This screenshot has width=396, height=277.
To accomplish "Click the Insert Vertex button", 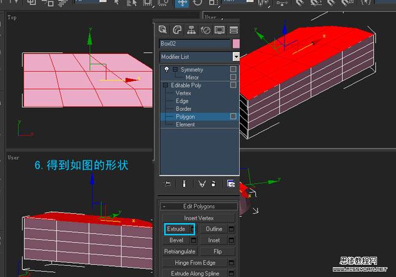I will click(199, 218).
